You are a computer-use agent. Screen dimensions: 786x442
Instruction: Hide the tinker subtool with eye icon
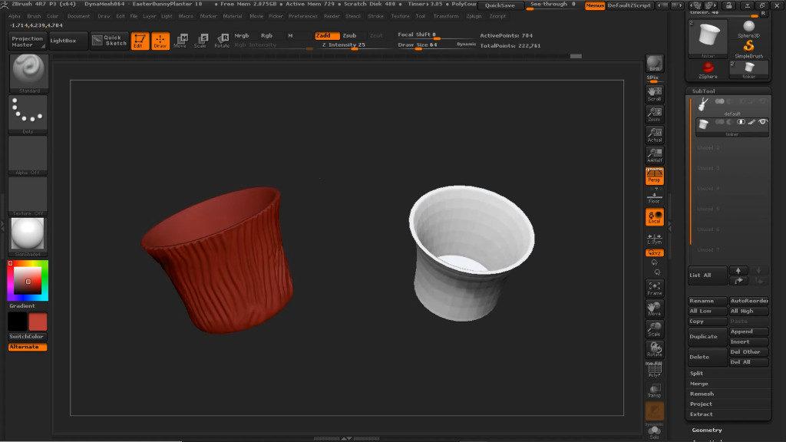tap(763, 122)
